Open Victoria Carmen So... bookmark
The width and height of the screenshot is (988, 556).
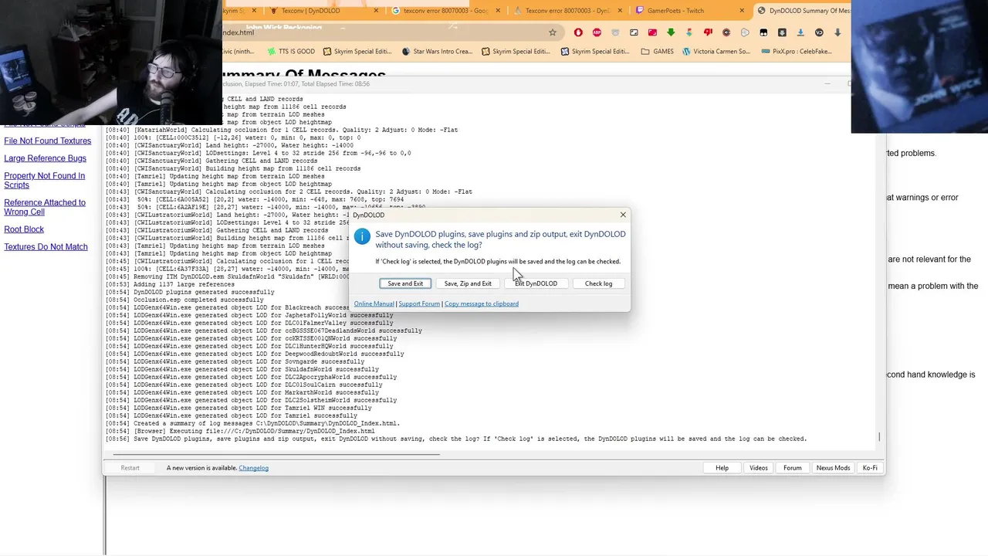pyautogui.click(x=716, y=52)
